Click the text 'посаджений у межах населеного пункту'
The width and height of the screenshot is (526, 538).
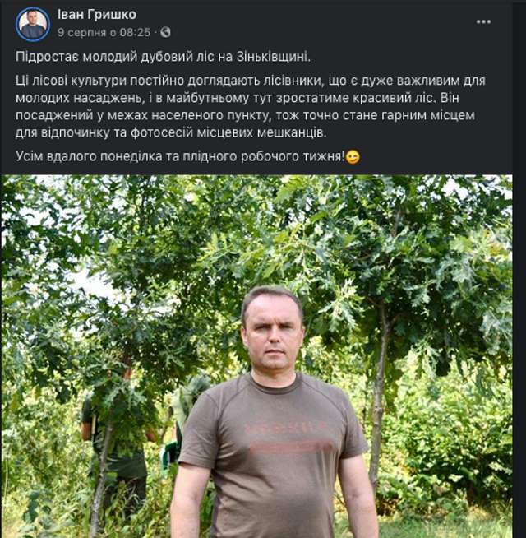point(141,115)
